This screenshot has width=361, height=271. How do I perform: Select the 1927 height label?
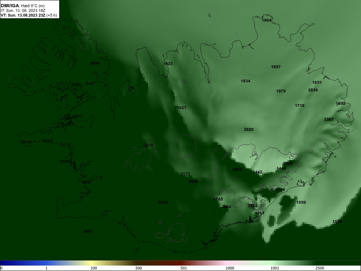point(182,108)
